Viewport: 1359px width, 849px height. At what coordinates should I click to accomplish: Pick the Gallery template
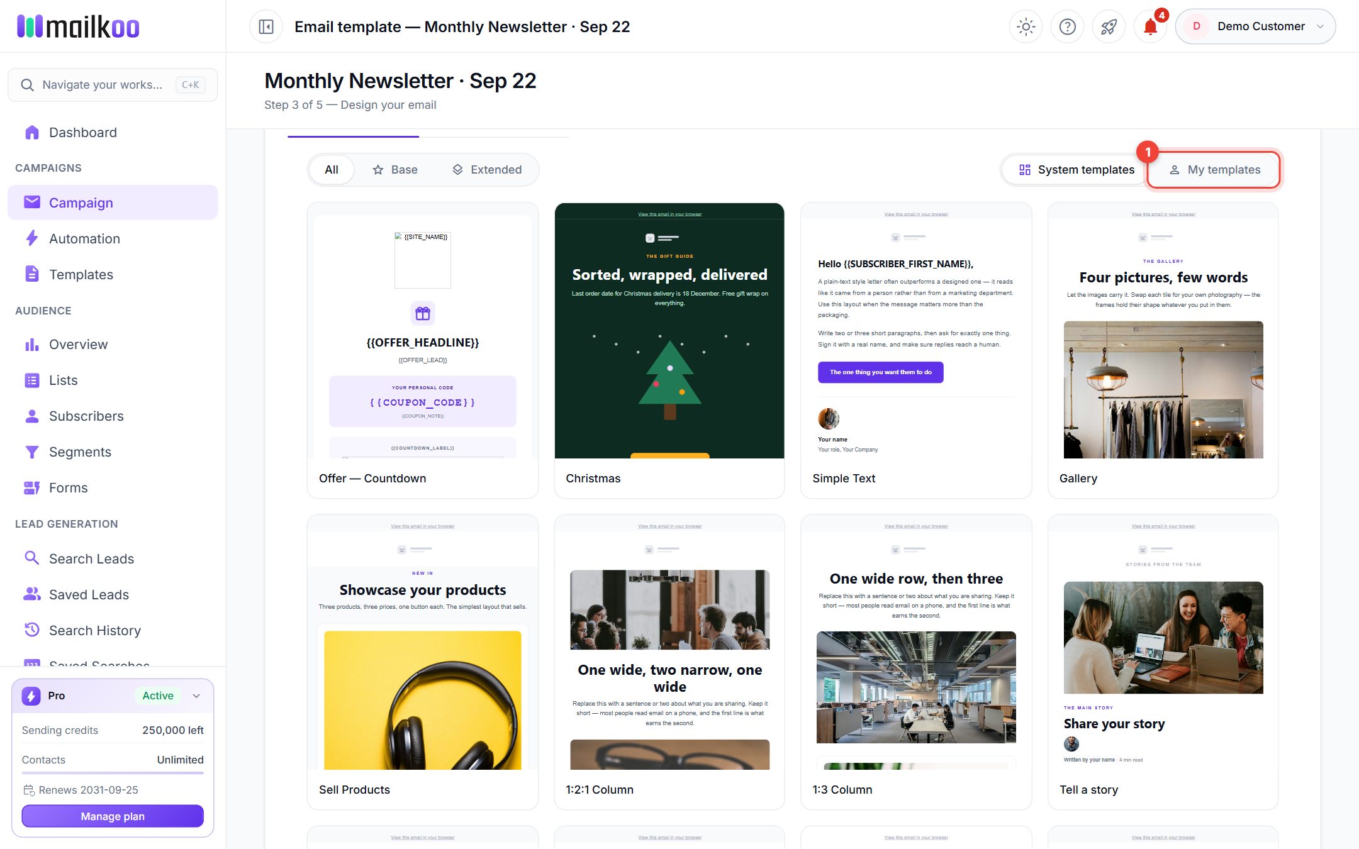pos(1163,350)
